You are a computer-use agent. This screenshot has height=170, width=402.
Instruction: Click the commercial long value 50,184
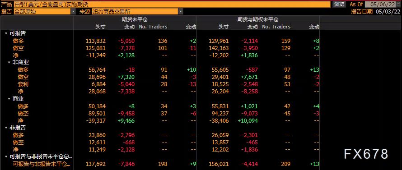click(x=97, y=106)
